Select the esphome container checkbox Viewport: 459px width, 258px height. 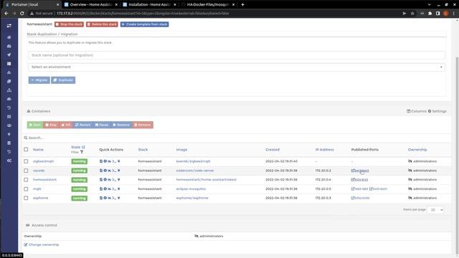tap(26, 198)
